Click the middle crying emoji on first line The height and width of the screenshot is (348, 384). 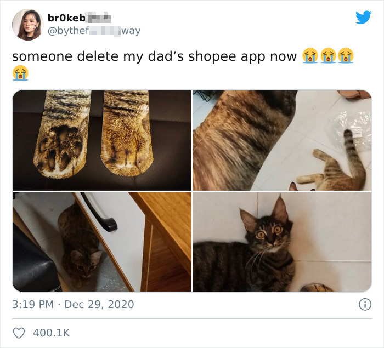tap(328, 55)
